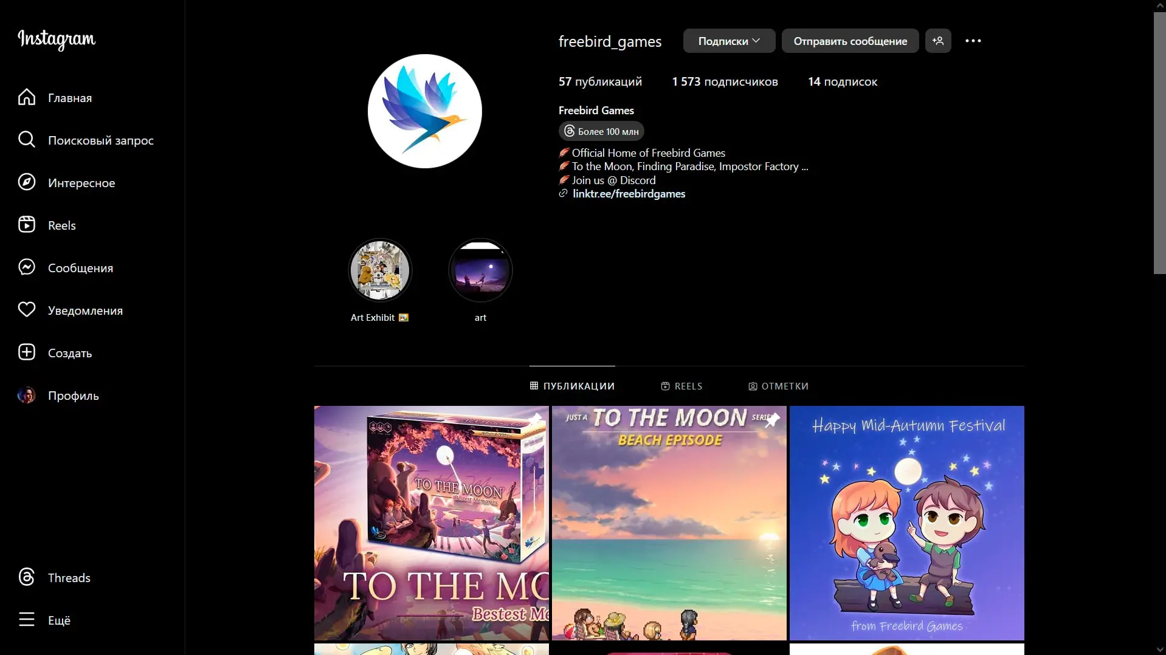The image size is (1166, 655).
Task: Expand the Ещё hamburger menu
Action: coord(27,620)
